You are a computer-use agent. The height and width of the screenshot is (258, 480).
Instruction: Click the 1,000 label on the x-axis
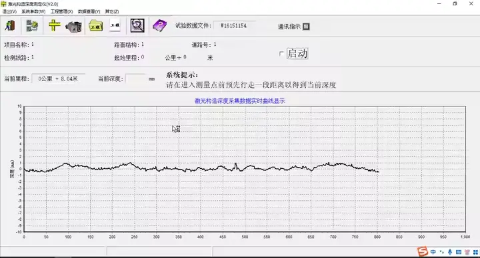tap(465, 237)
